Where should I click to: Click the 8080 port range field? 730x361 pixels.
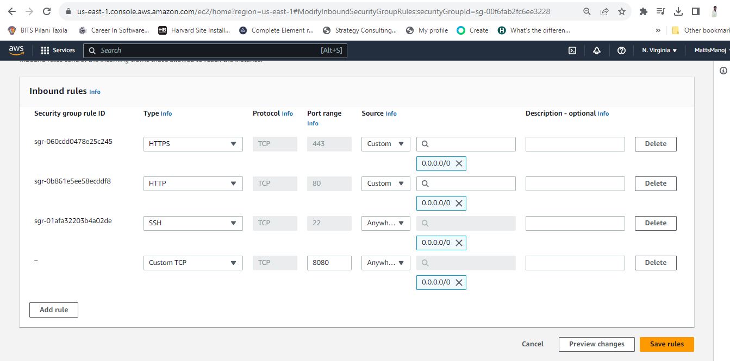(329, 263)
